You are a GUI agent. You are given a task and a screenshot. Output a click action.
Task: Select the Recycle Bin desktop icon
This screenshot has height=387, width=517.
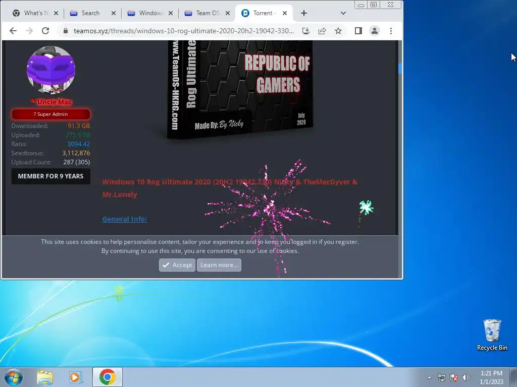[x=492, y=335]
